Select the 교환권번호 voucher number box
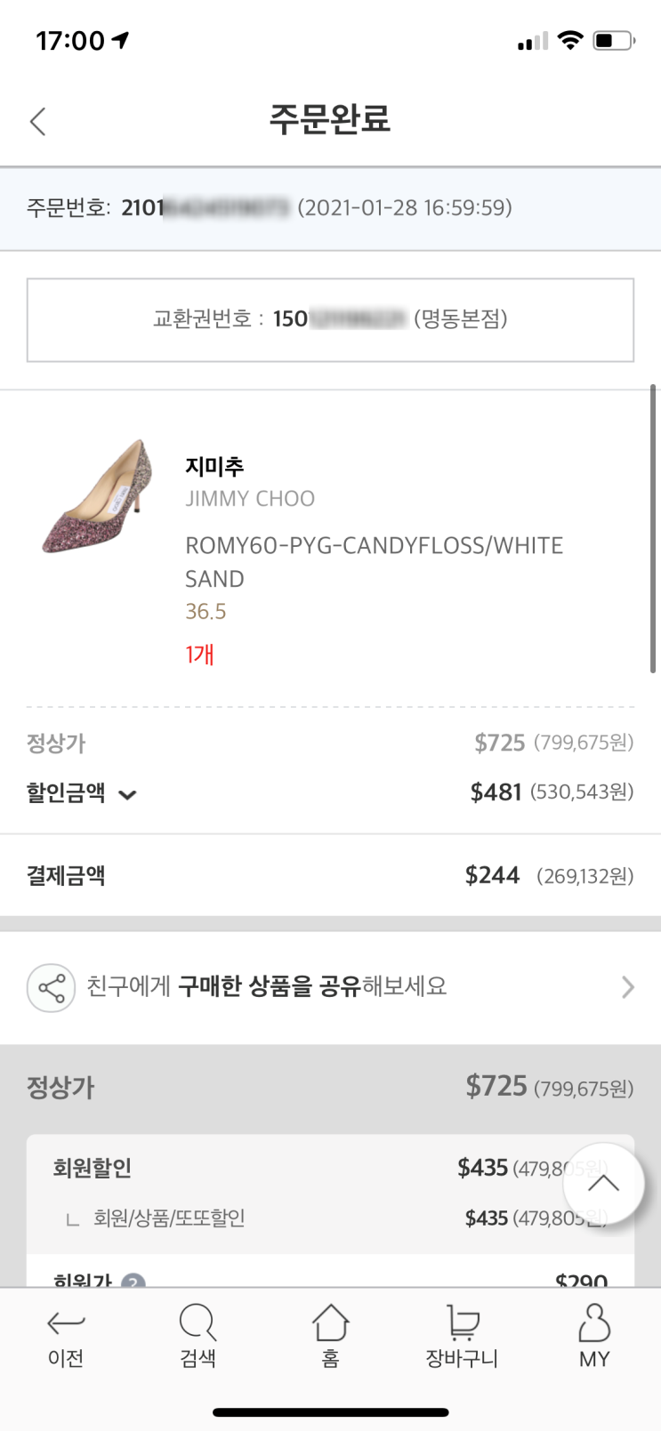Screen dimensions: 661x1431 (x=330, y=320)
